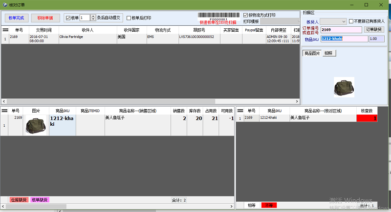The image size is (391, 212).
Task: Click the app icon in title bar
Action: tap(4, 4)
